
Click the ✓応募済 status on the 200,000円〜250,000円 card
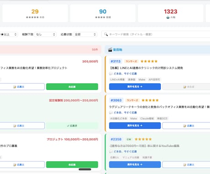pos(72,125)
